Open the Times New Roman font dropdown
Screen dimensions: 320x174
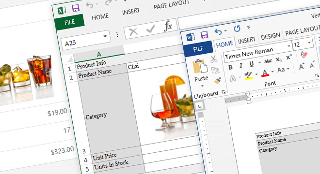pyautogui.click(x=288, y=46)
